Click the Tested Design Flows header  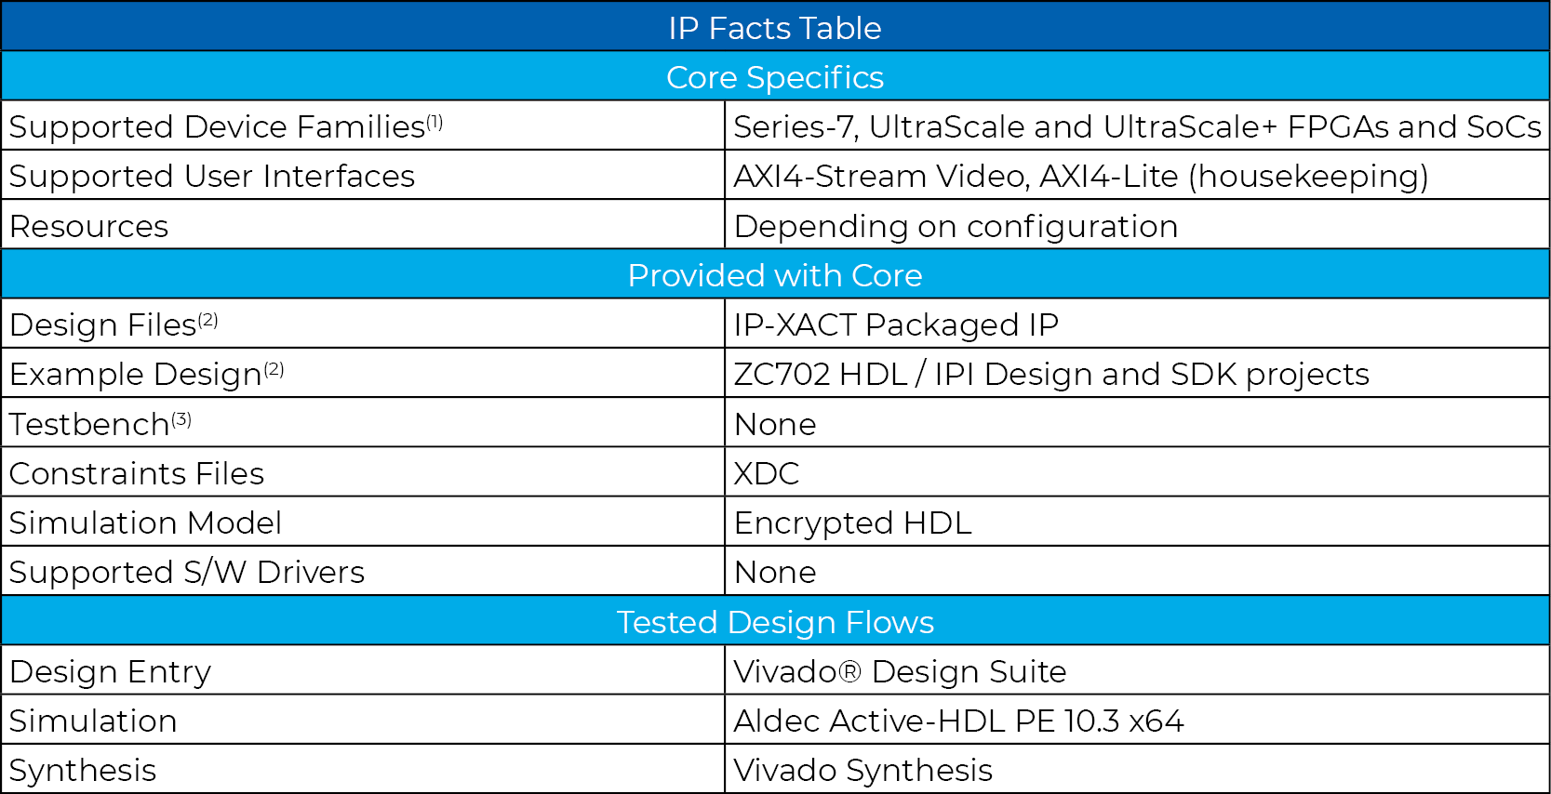coord(775,622)
